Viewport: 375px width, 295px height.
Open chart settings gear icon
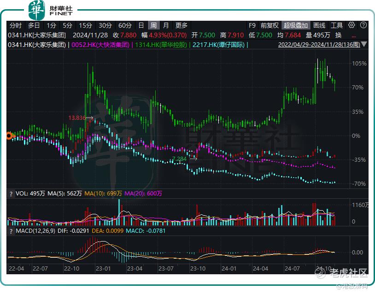pyautogui.click(x=352, y=25)
